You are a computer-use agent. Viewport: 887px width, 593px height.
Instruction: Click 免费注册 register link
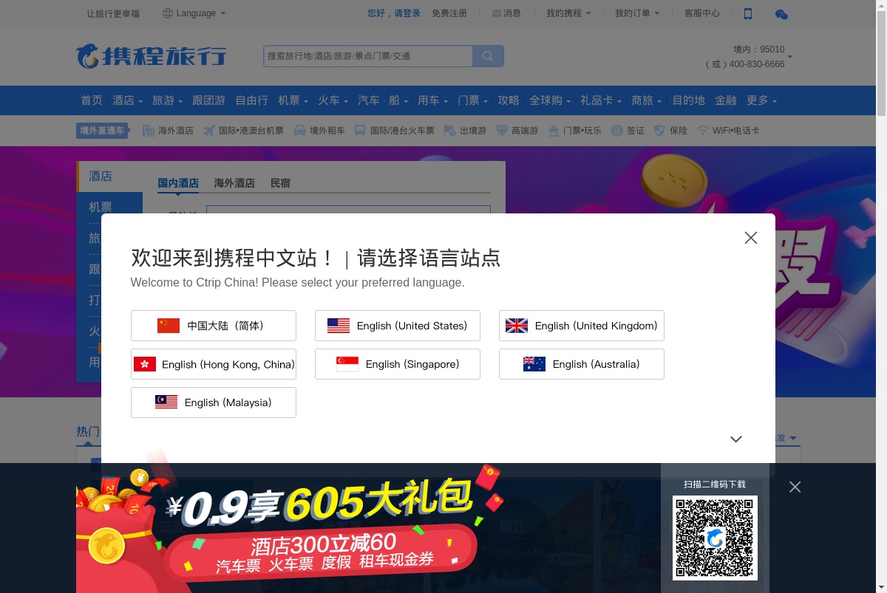pyautogui.click(x=449, y=13)
